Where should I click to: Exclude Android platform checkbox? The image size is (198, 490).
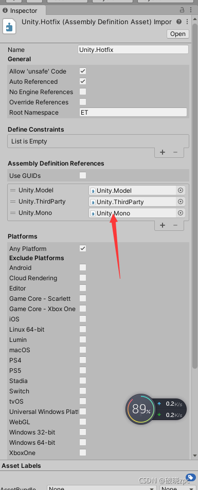(x=83, y=267)
